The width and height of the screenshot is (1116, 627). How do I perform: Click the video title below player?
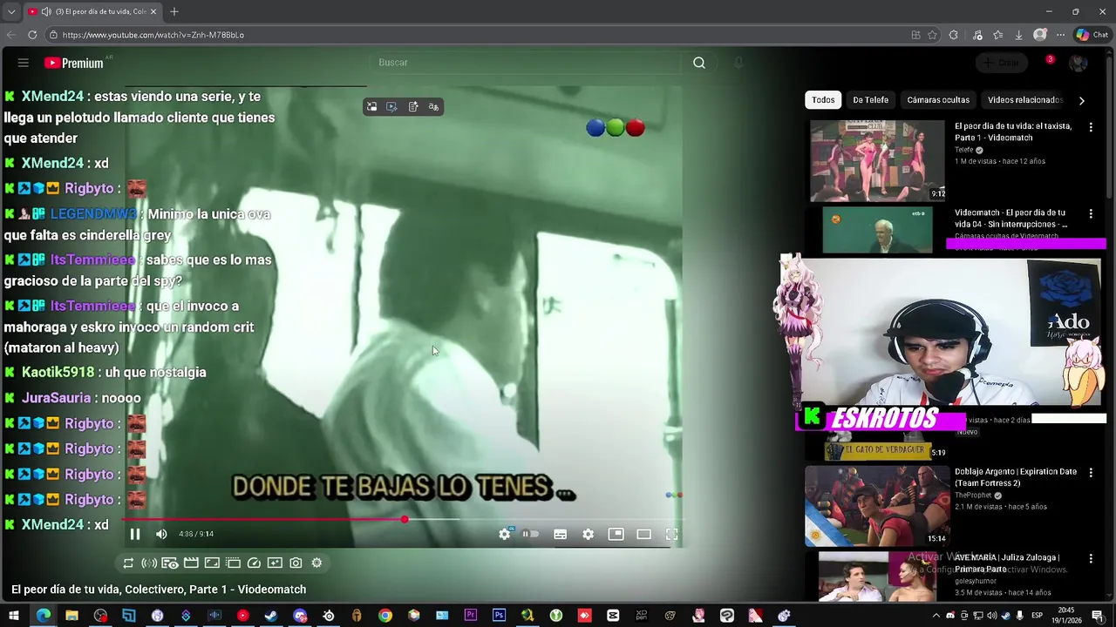click(x=159, y=590)
